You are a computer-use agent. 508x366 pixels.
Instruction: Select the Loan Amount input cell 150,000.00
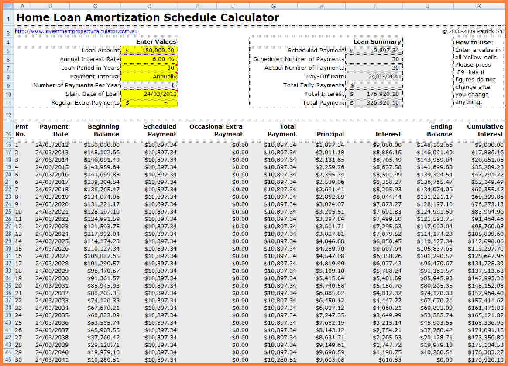149,51
